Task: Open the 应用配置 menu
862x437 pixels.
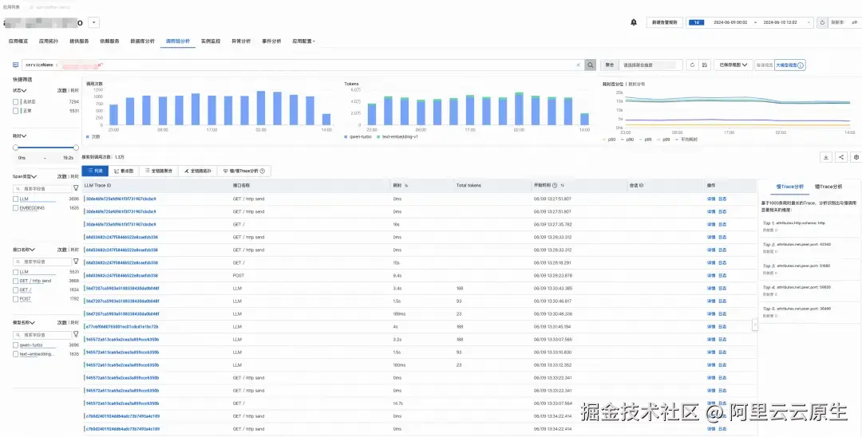Action: 303,41
